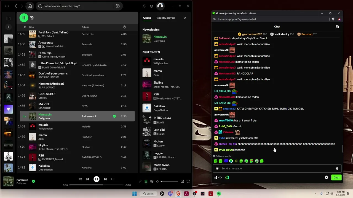The width and height of the screenshot is (353, 198).
Task: Open Windows Start menu
Action: click(x=134, y=194)
